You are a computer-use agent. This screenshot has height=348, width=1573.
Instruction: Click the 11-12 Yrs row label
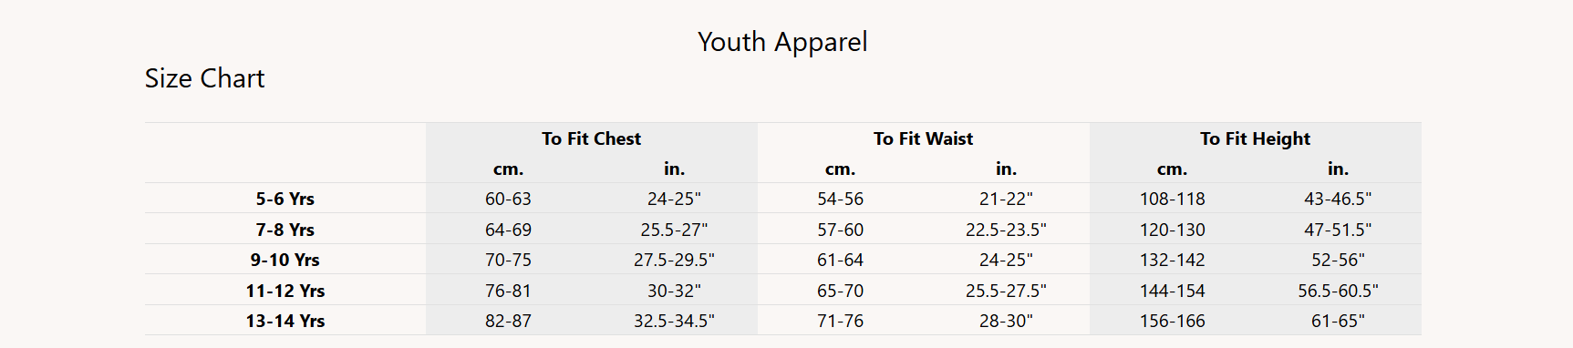[x=285, y=291]
